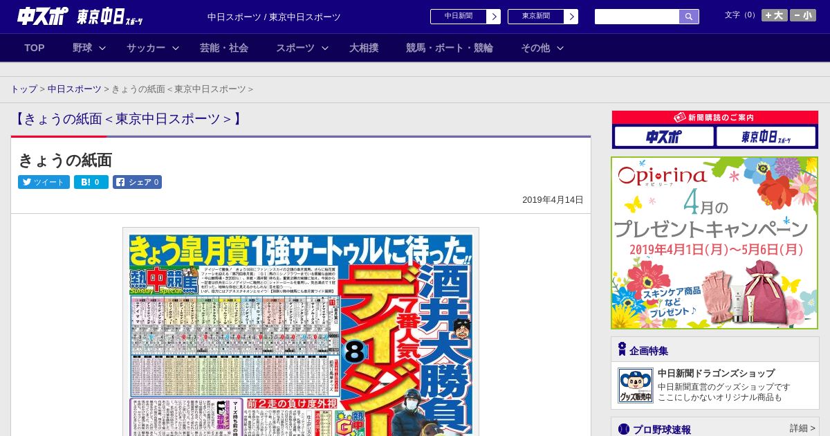Follow the 中日スポーツ breadcrumb link
The image size is (830, 436).
75,89
